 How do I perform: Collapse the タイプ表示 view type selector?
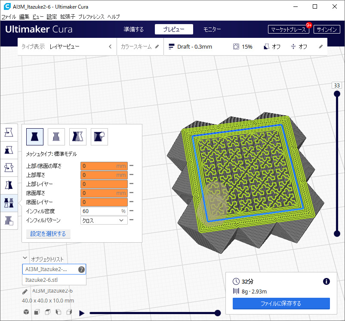coord(110,46)
